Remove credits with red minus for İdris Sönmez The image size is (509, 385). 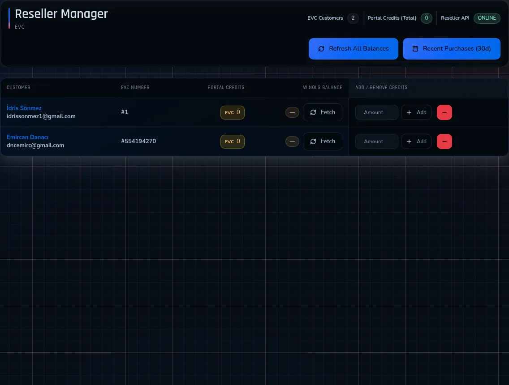click(x=444, y=112)
